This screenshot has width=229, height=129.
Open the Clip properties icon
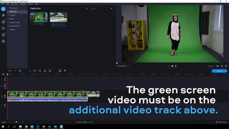click(x=50, y=71)
